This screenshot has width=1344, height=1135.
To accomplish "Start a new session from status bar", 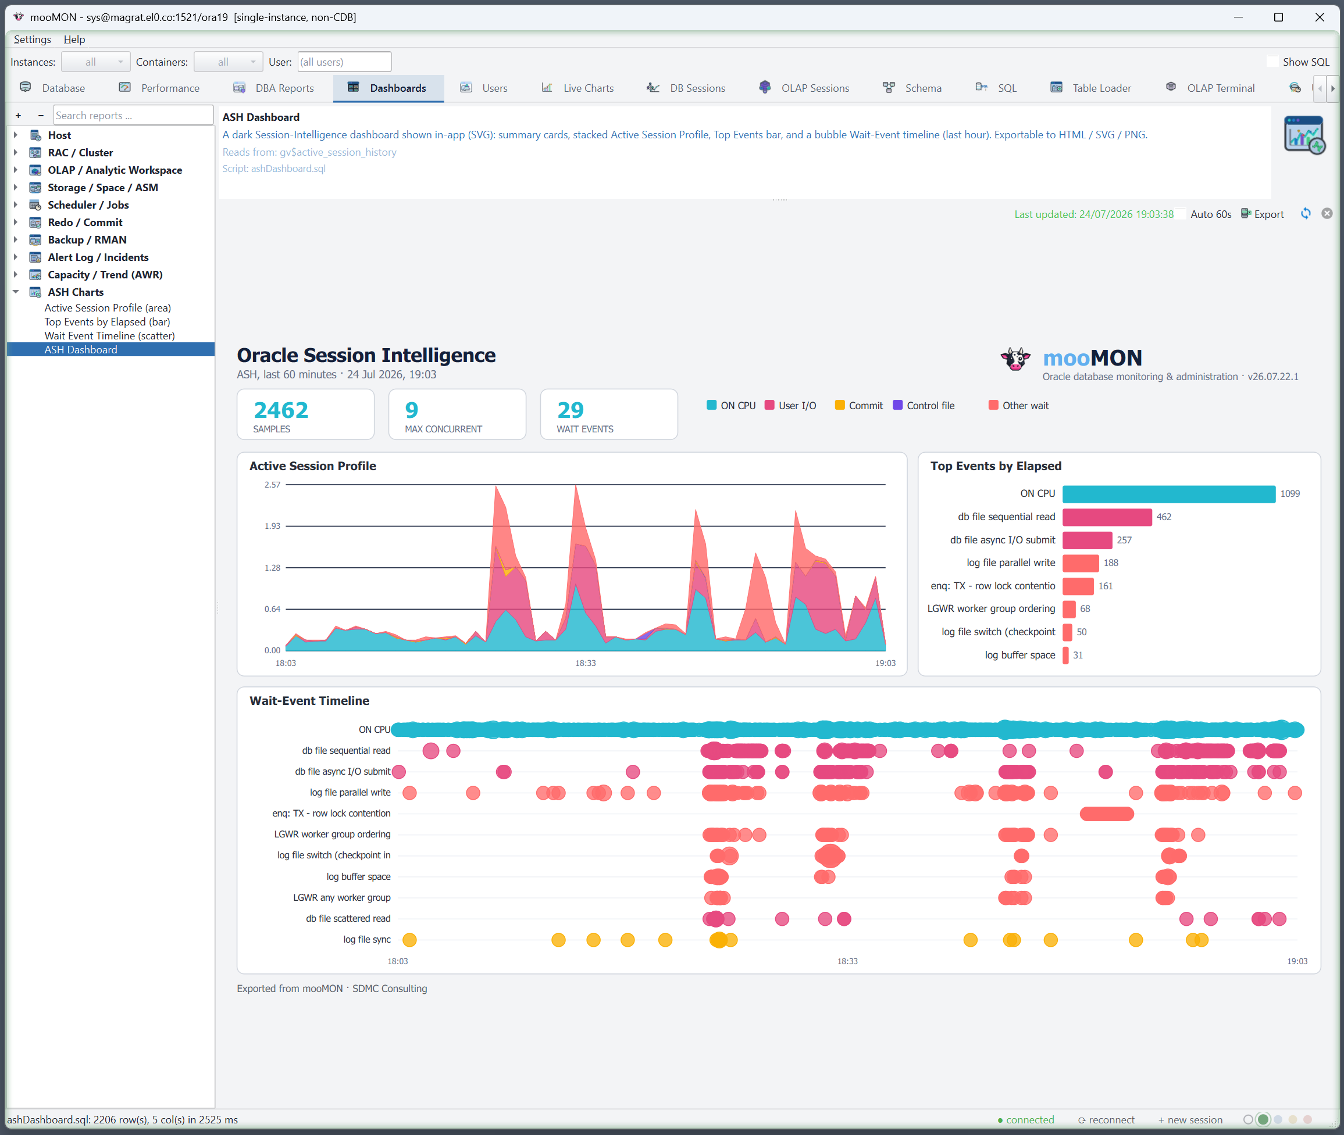I will [1190, 1119].
